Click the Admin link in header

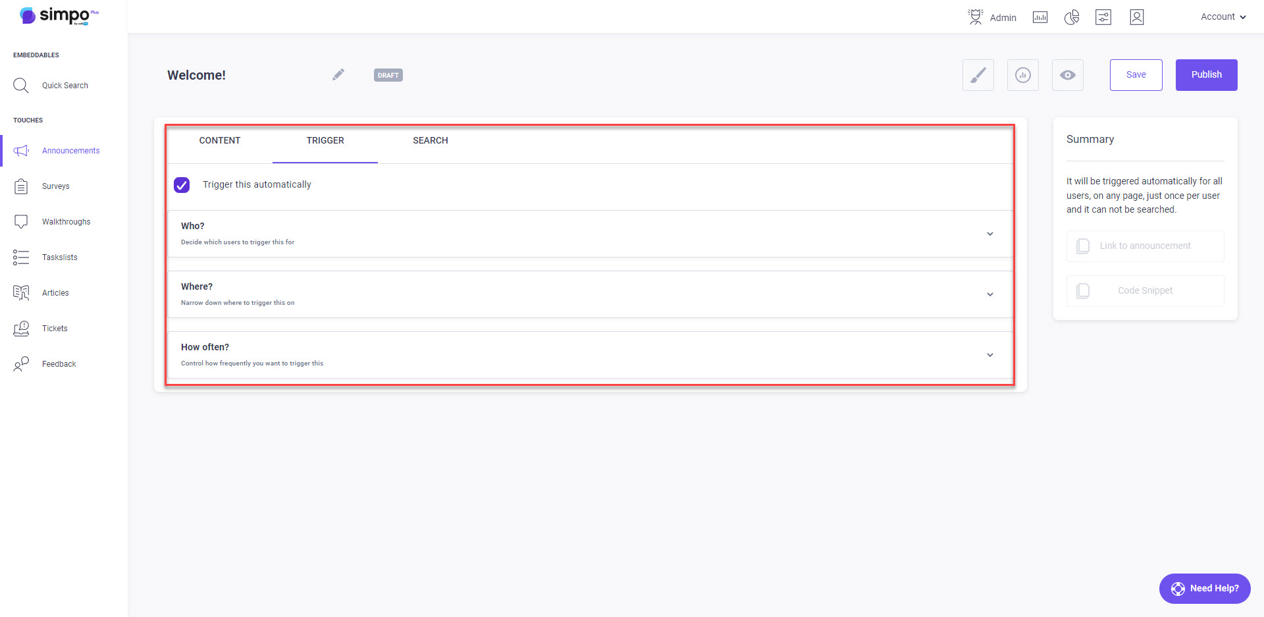pos(1003,18)
